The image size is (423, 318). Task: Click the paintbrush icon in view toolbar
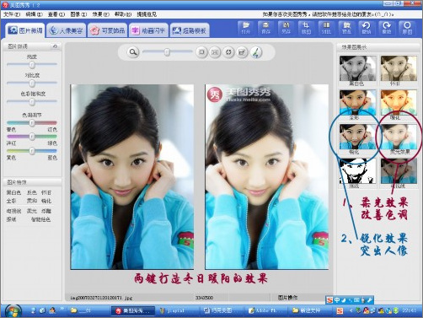pyautogui.click(x=255, y=52)
